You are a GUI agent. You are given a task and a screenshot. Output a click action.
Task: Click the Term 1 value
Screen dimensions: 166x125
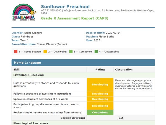(x=24, y=40)
